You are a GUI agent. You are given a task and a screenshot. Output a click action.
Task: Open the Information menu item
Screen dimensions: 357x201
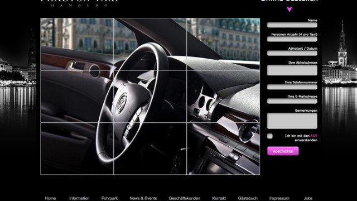(79, 198)
